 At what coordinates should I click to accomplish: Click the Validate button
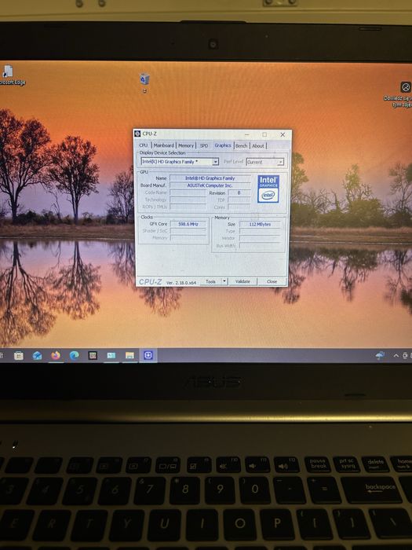[x=242, y=281]
